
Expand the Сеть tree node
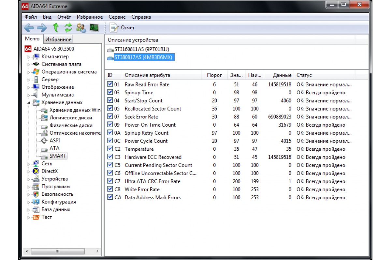(29, 164)
